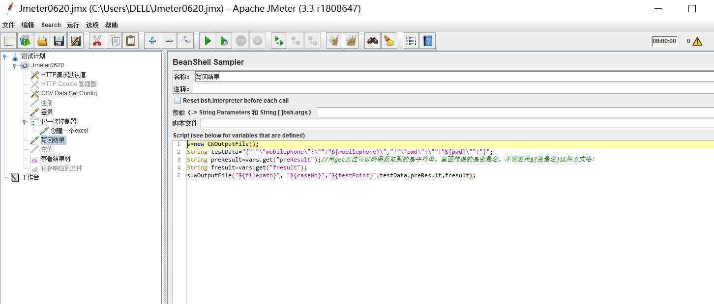Click the warning triangle log indicator
Screen dimensions: 714x304
coord(697,42)
